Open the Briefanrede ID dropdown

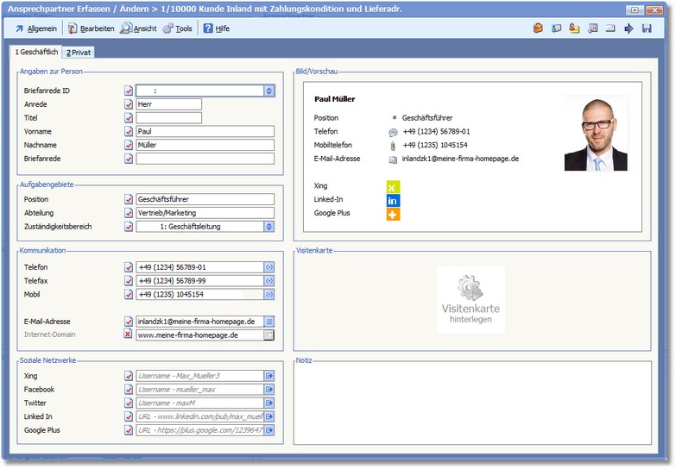pos(269,91)
